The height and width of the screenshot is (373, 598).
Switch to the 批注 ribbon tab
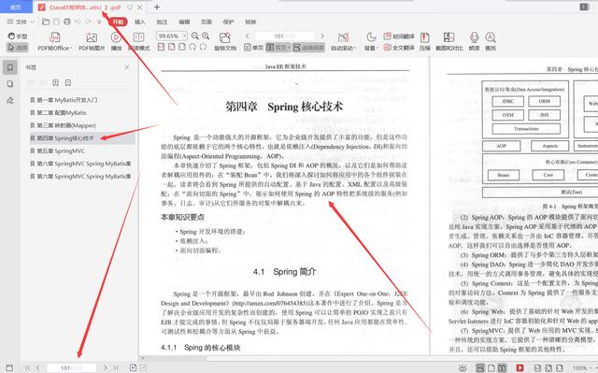pyautogui.click(x=162, y=22)
